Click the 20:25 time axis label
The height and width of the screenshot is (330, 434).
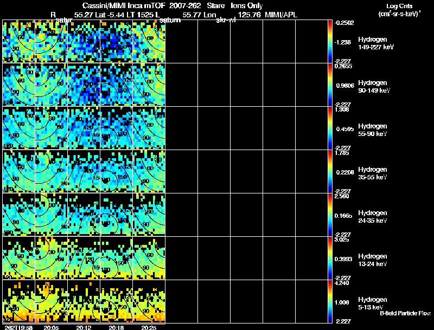pos(149,327)
